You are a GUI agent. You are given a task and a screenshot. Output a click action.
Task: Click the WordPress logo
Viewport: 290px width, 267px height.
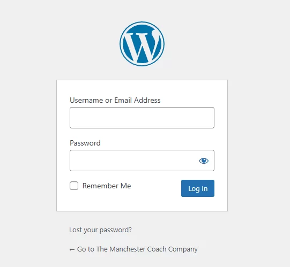click(x=142, y=44)
